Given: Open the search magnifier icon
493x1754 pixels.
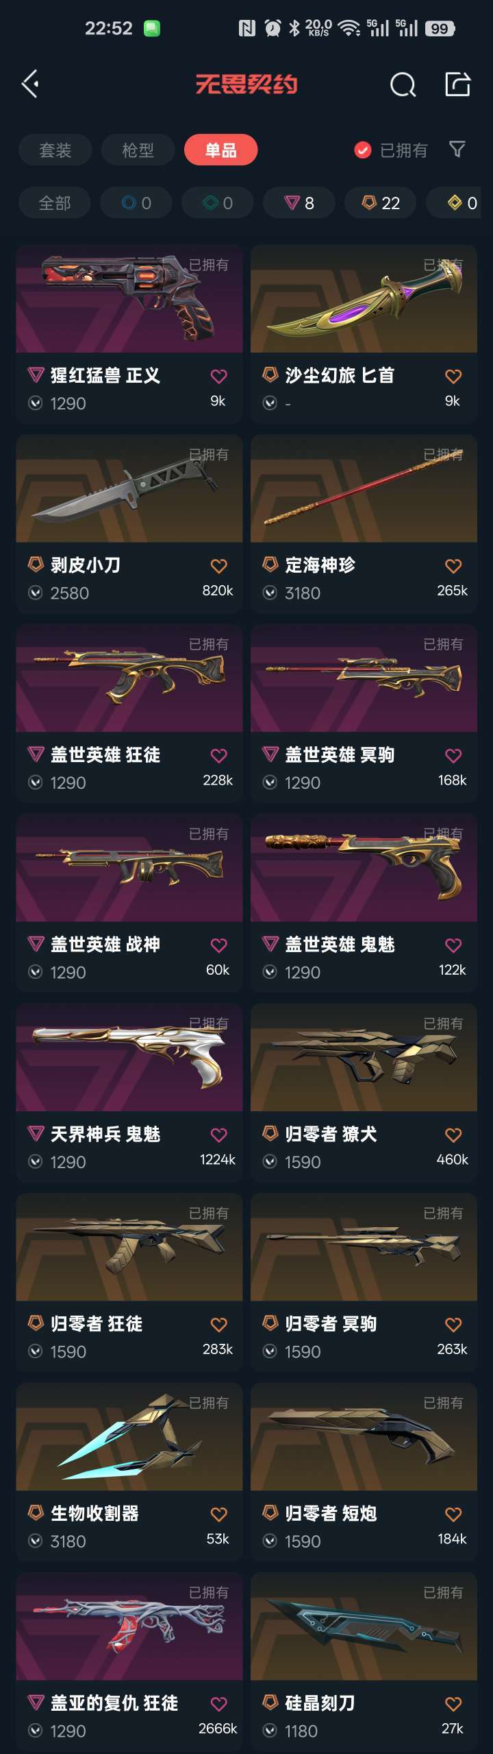Looking at the screenshot, I should (403, 85).
